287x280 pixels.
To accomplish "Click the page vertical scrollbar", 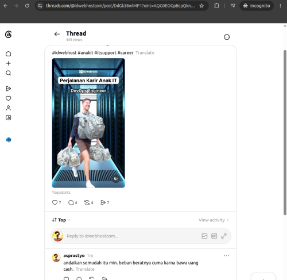I will click(x=285, y=132).
